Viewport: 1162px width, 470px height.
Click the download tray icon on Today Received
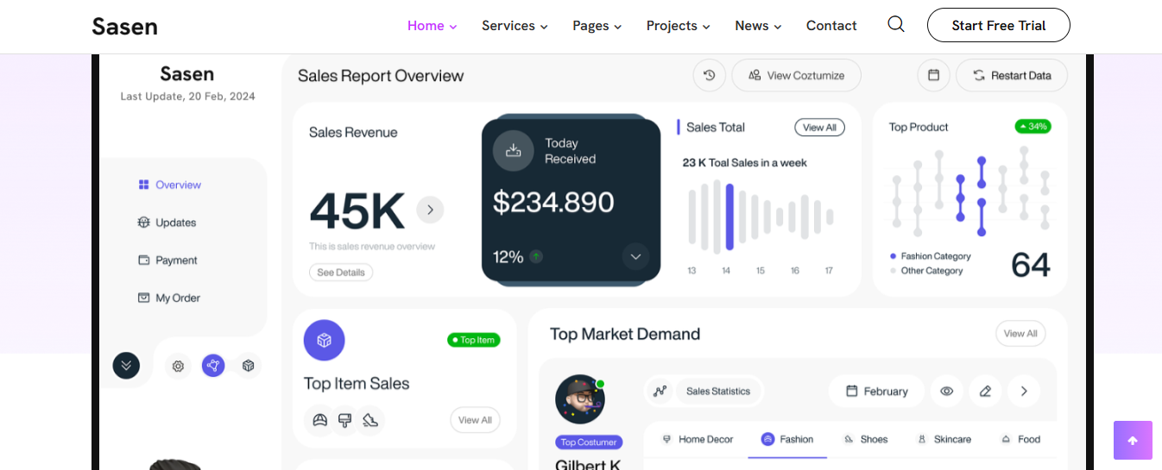pos(514,150)
